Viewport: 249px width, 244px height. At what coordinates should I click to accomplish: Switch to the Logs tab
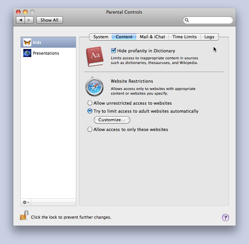point(209,37)
